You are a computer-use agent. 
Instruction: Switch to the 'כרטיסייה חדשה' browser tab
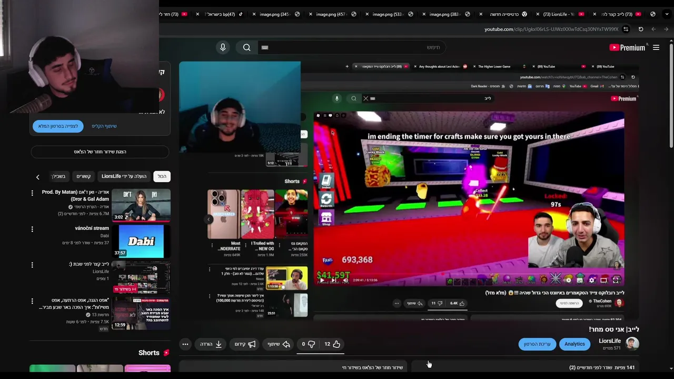tap(506, 14)
